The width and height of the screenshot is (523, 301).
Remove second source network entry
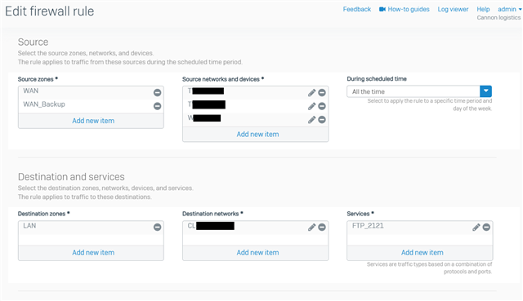click(x=322, y=106)
